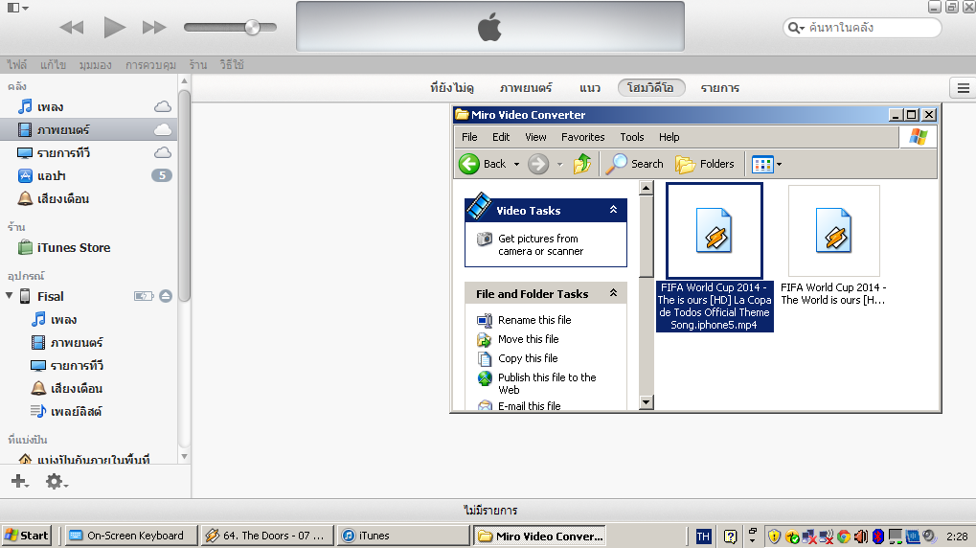Open the Tools menu in Explorer window
Screen dimensions: 976x548
(x=632, y=137)
